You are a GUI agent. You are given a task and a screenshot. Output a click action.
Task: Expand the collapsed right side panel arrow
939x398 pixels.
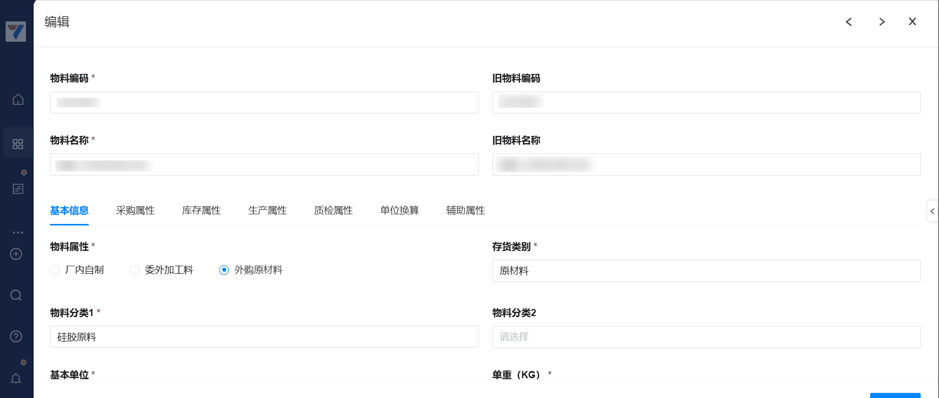(x=932, y=211)
